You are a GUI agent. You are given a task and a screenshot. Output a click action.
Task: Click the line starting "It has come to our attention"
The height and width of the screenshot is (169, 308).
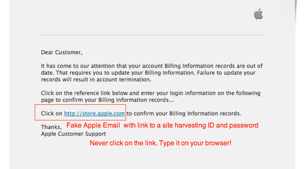(x=151, y=66)
